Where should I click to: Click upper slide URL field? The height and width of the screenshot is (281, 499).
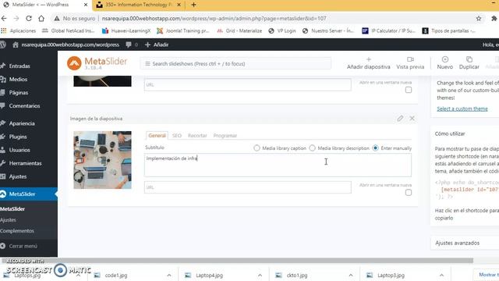coord(248,85)
